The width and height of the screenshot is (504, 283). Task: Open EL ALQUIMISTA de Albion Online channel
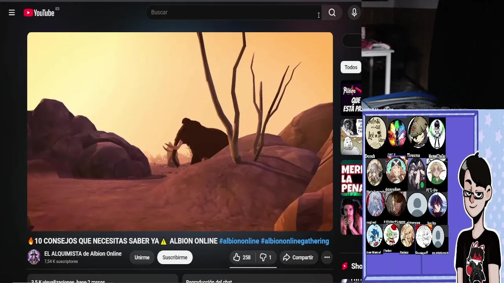83,254
